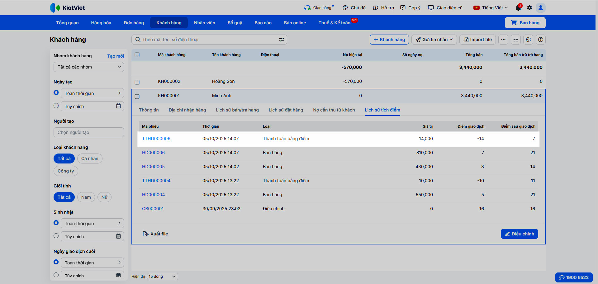Toggle the select-all checkbox in table header
598x284 pixels.
click(x=137, y=55)
